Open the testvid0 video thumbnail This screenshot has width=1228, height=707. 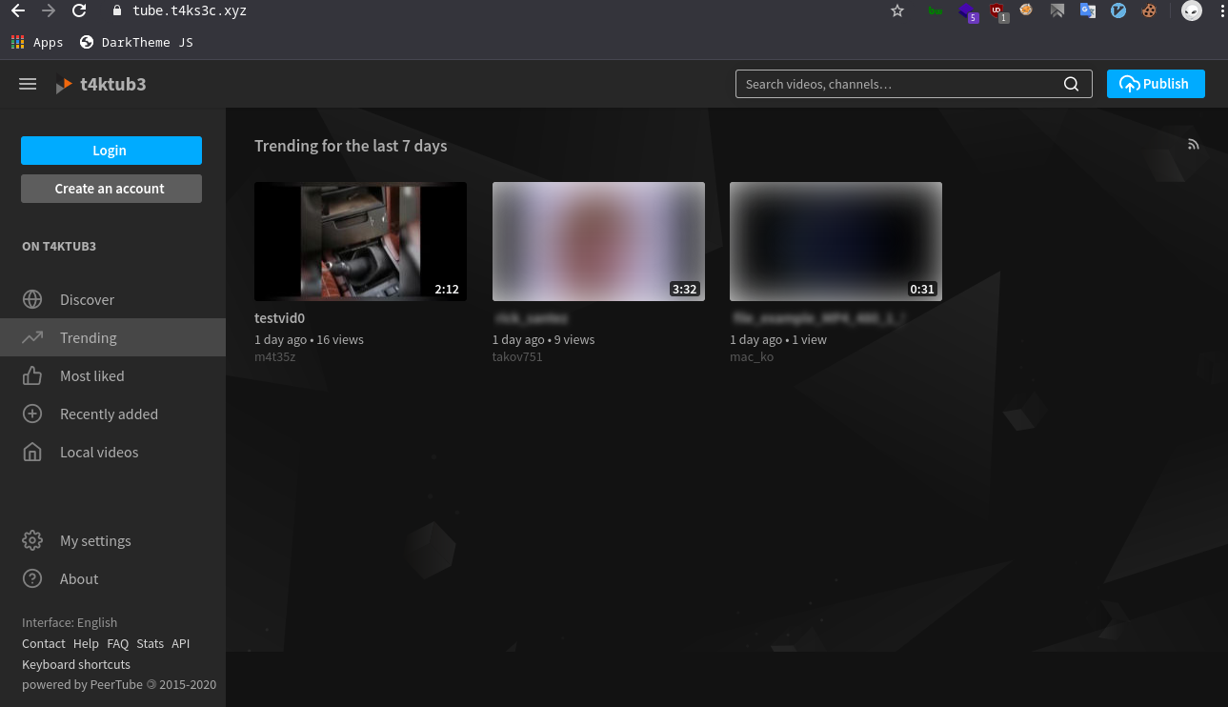[x=360, y=241]
